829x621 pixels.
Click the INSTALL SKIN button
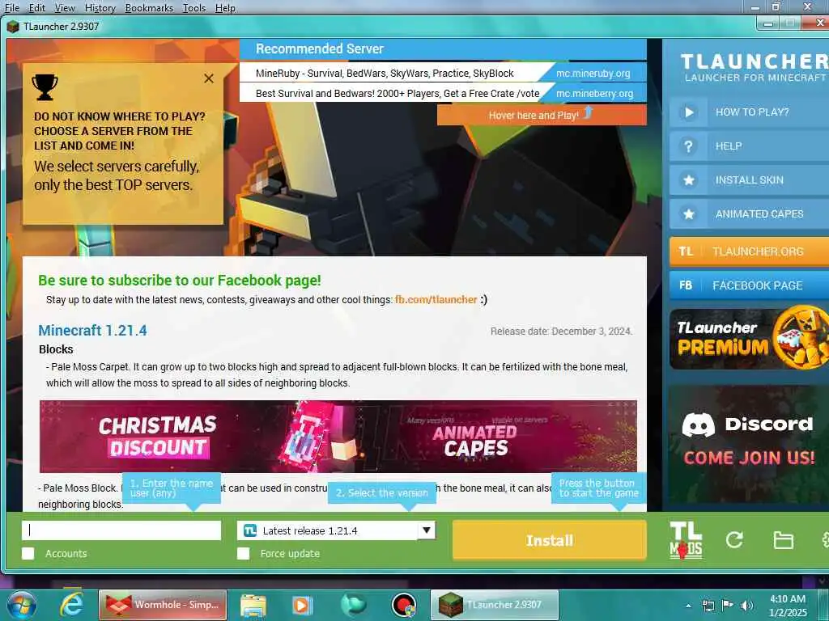[x=749, y=180]
